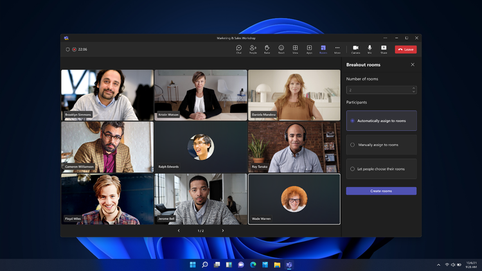Screen dimensions: 482x271
Task: Mute using the Mic icon
Action: click(370, 49)
